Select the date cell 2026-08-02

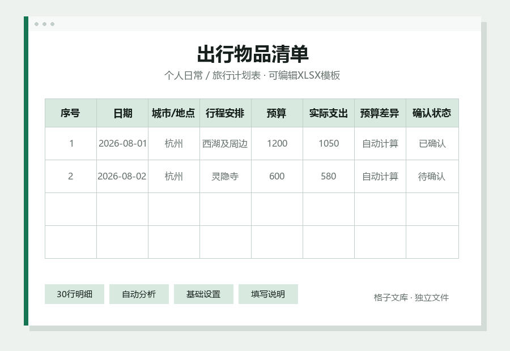click(x=122, y=176)
